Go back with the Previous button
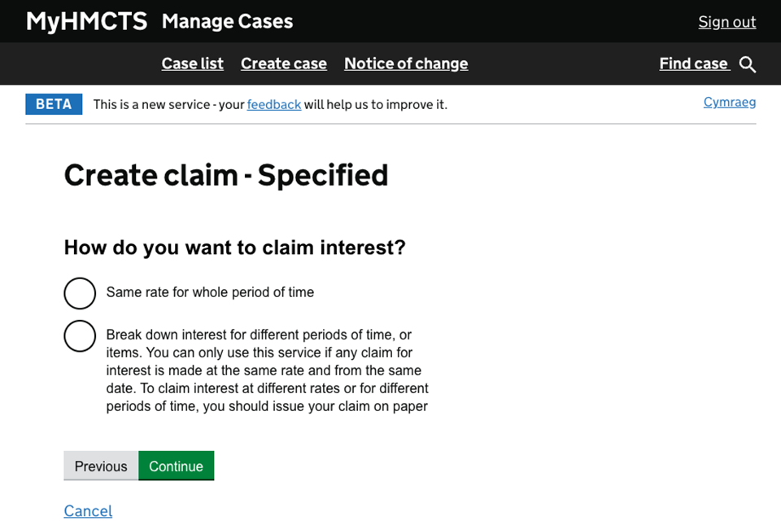781x521 pixels. 101,466
